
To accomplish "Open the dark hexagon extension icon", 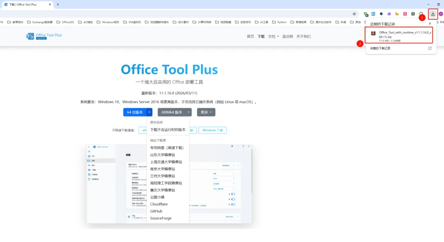I will click(x=381, y=14).
